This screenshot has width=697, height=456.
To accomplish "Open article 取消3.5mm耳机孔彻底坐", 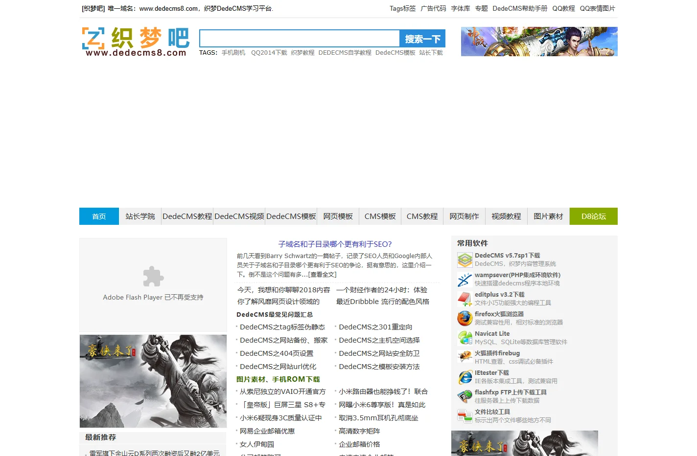I will pos(378,418).
